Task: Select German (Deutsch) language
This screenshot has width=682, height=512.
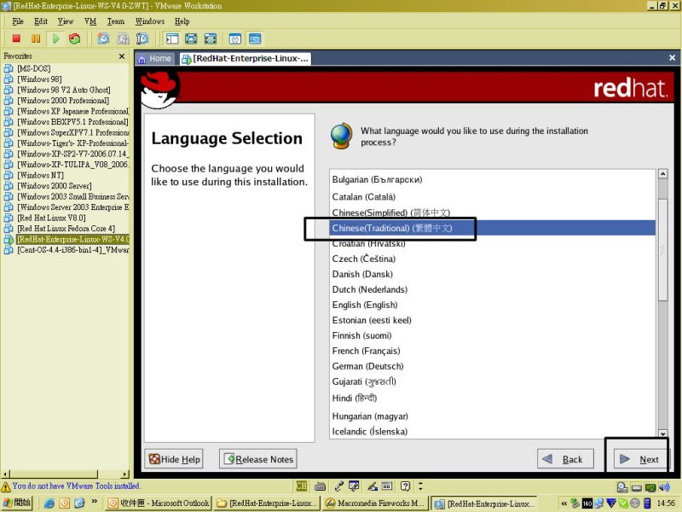Action: (x=492, y=366)
